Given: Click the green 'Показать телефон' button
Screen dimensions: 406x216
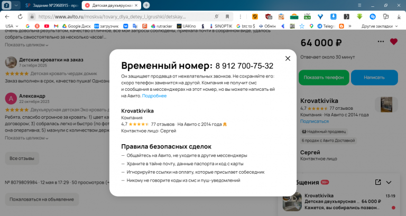Looking at the screenshot, I should point(324,77).
